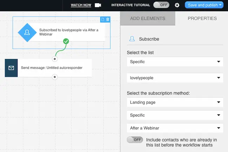Image resolution: width=228 pixels, height=152 pixels.
Task: Delete the Subscribed block with trash icon
Action: tap(108, 19)
